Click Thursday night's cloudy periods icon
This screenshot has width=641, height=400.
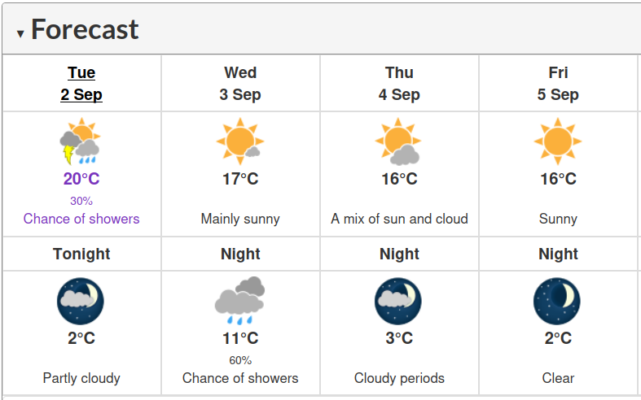point(398,302)
